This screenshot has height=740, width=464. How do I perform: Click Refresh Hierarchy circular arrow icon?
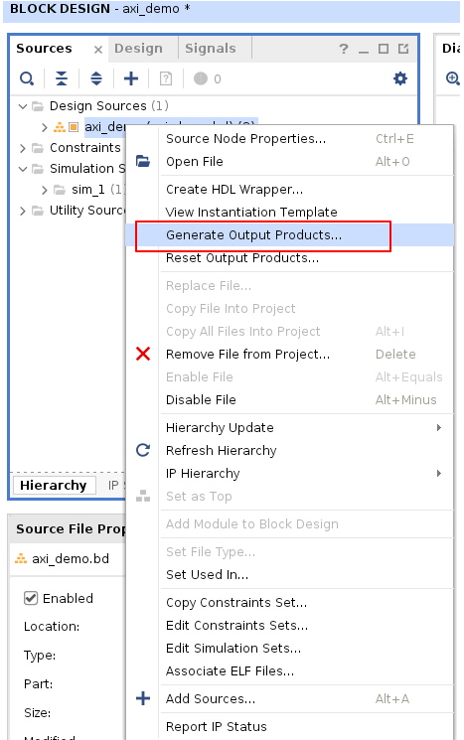[143, 450]
